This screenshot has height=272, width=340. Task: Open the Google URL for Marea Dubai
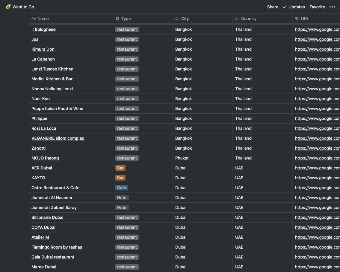coord(317,267)
